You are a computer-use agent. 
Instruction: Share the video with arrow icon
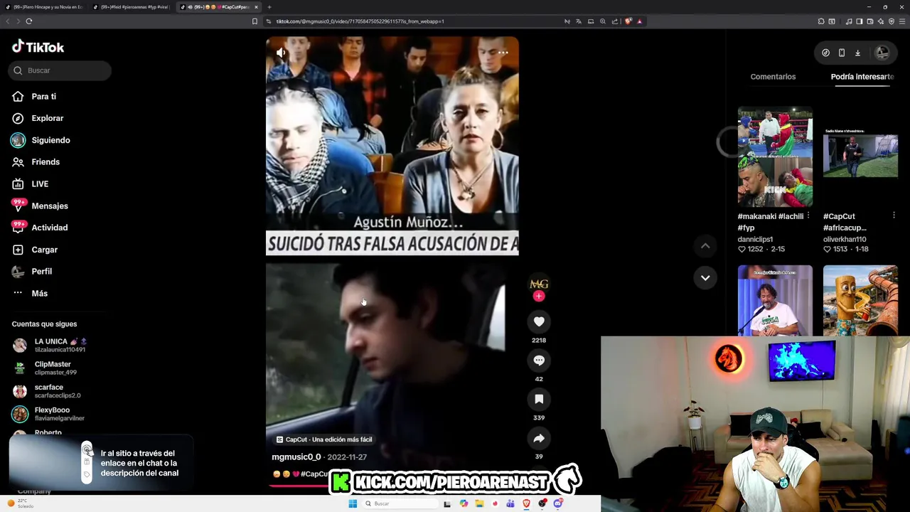pos(539,439)
